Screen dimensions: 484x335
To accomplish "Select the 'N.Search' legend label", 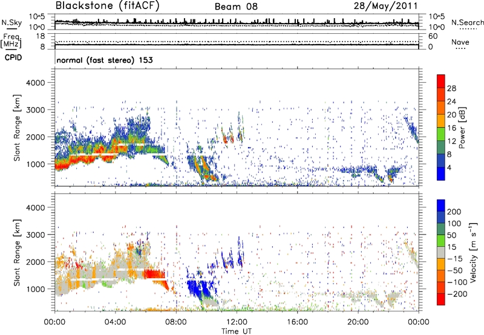I will click(x=467, y=22).
